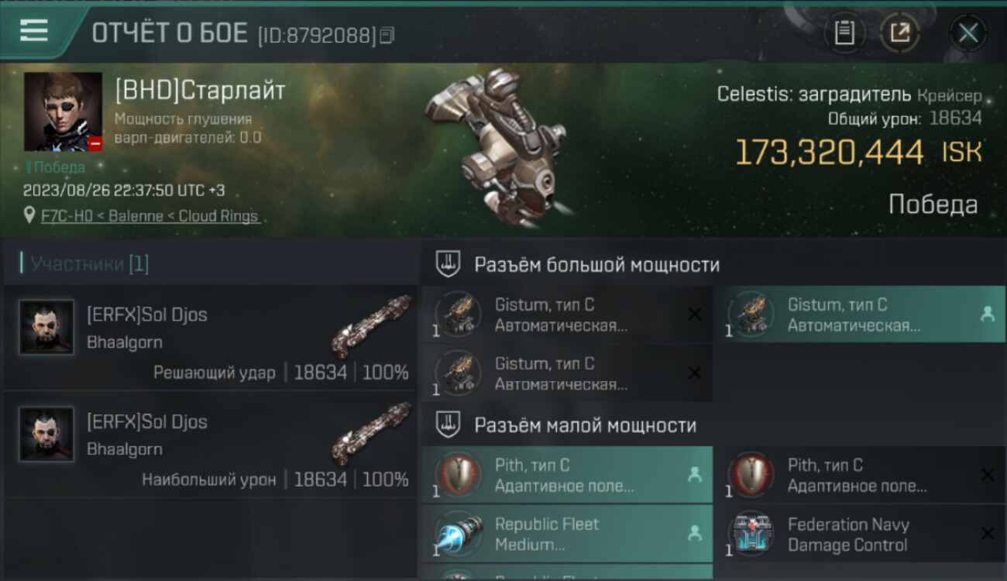Select the Участники [1] tab
Image resolution: width=1007 pixels, height=581 pixels.
click(x=85, y=264)
